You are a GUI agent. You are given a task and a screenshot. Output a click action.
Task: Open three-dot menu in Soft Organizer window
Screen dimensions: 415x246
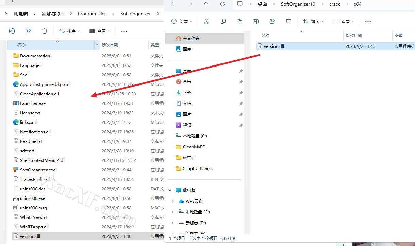(x=124, y=31)
